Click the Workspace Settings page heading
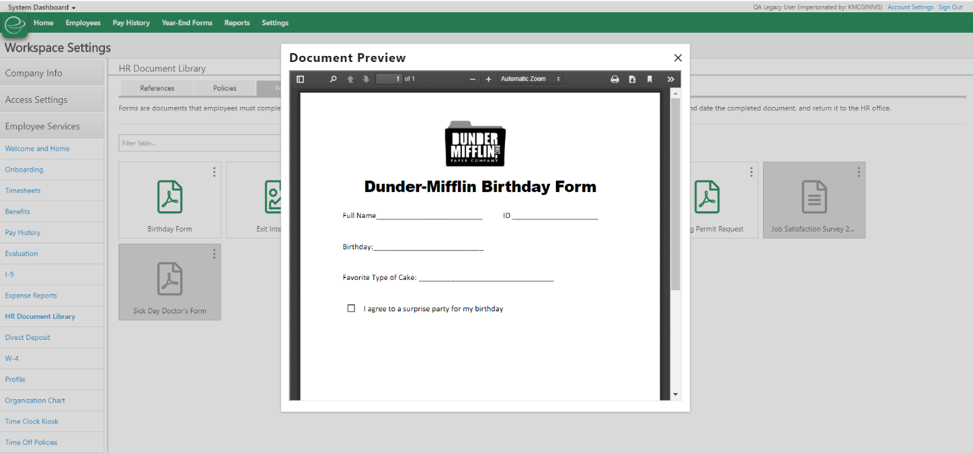This screenshot has width=973, height=453. [58, 48]
